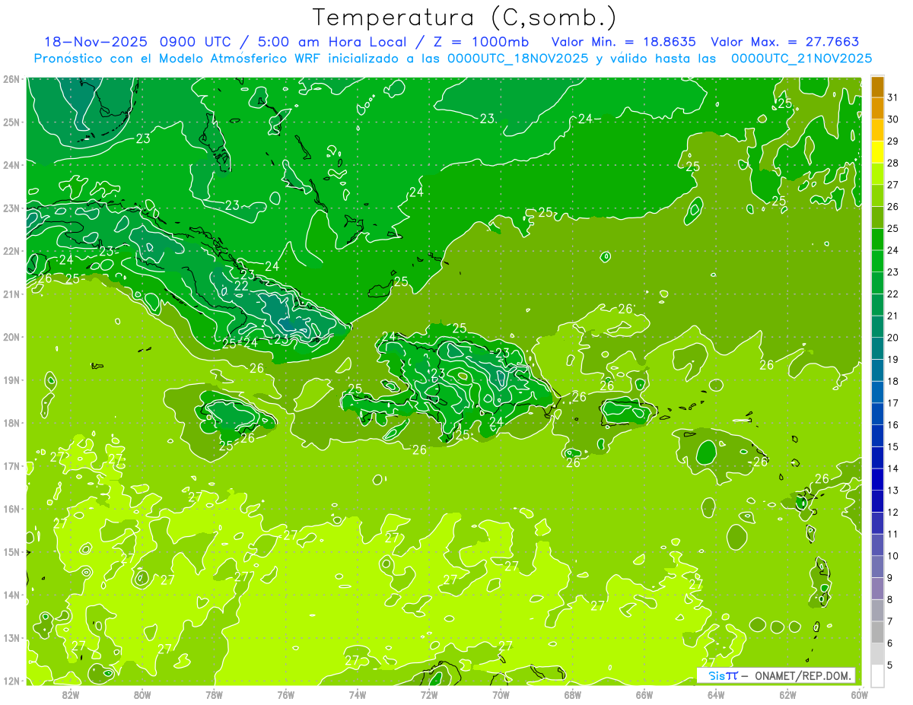Click the 31 label on the color scale
This screenshot has width=913, height=705.
(892, 98)
